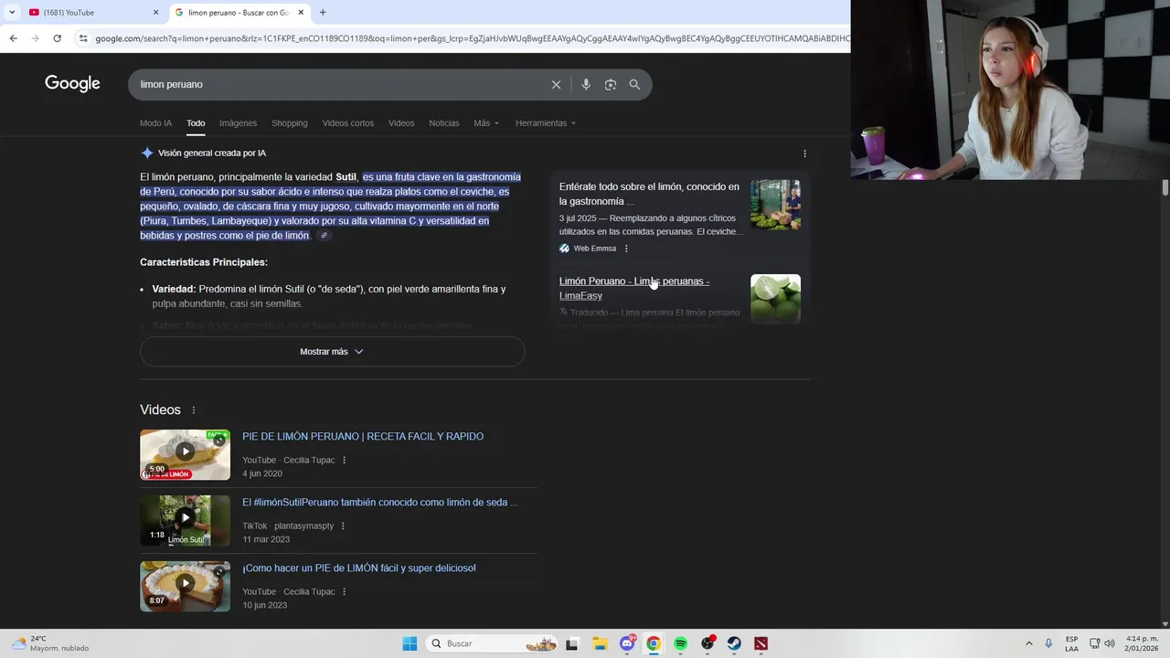Click the Chrome icon on the taskbar

(x=654, y=643)
